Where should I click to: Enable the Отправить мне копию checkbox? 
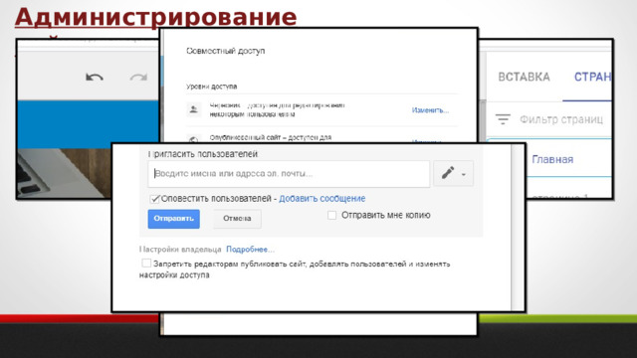coord(331,215)
